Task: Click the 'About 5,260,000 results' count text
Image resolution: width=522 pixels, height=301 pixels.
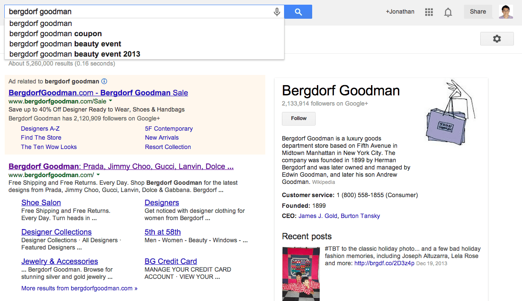Action: 62,63
